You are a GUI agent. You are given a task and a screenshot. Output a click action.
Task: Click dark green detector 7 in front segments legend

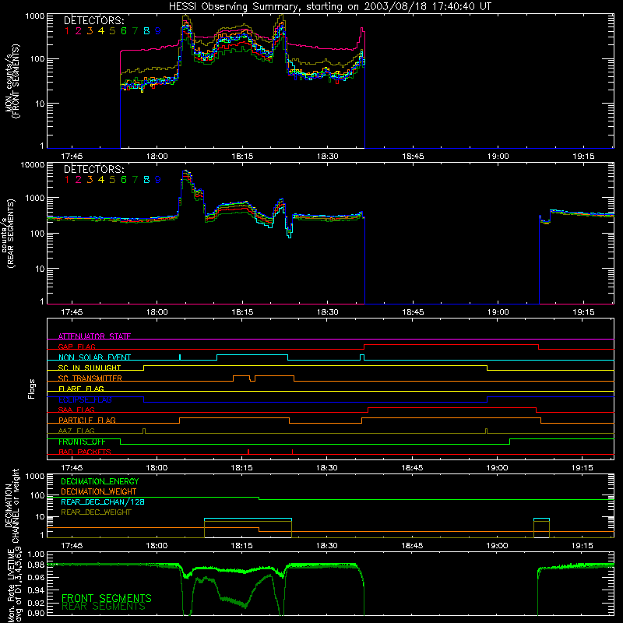[135, 30]
